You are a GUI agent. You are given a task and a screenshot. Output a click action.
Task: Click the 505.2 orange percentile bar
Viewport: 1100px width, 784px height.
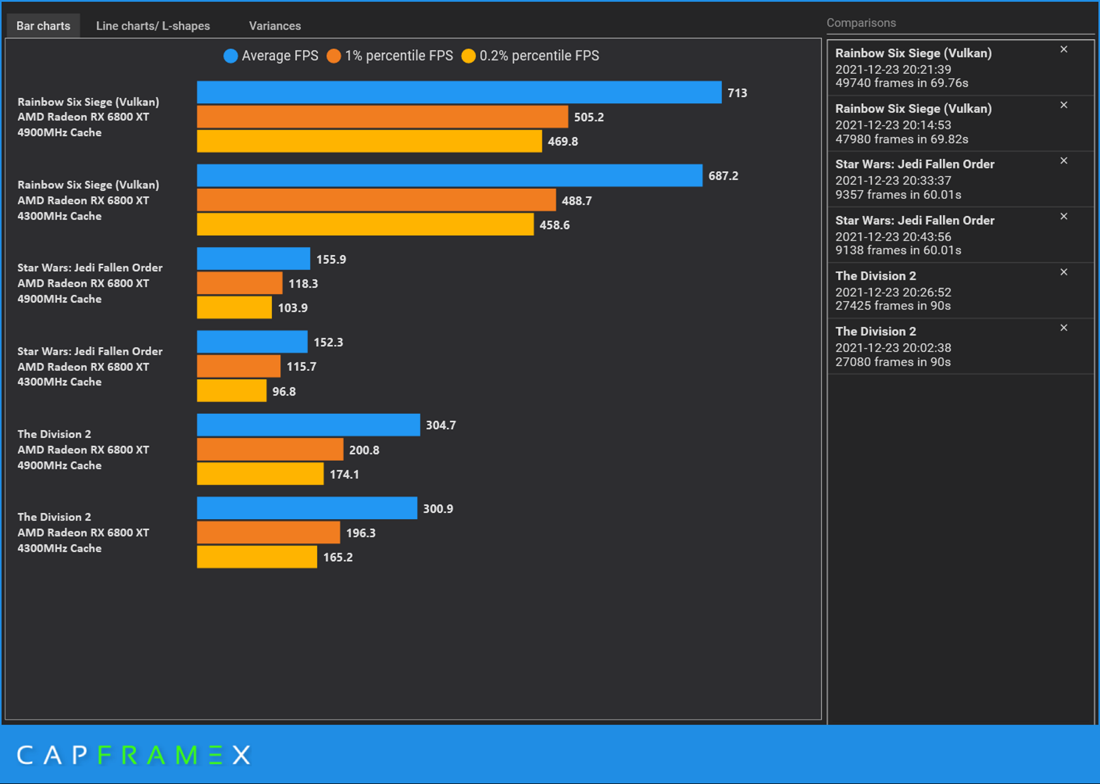click(382, 117)
